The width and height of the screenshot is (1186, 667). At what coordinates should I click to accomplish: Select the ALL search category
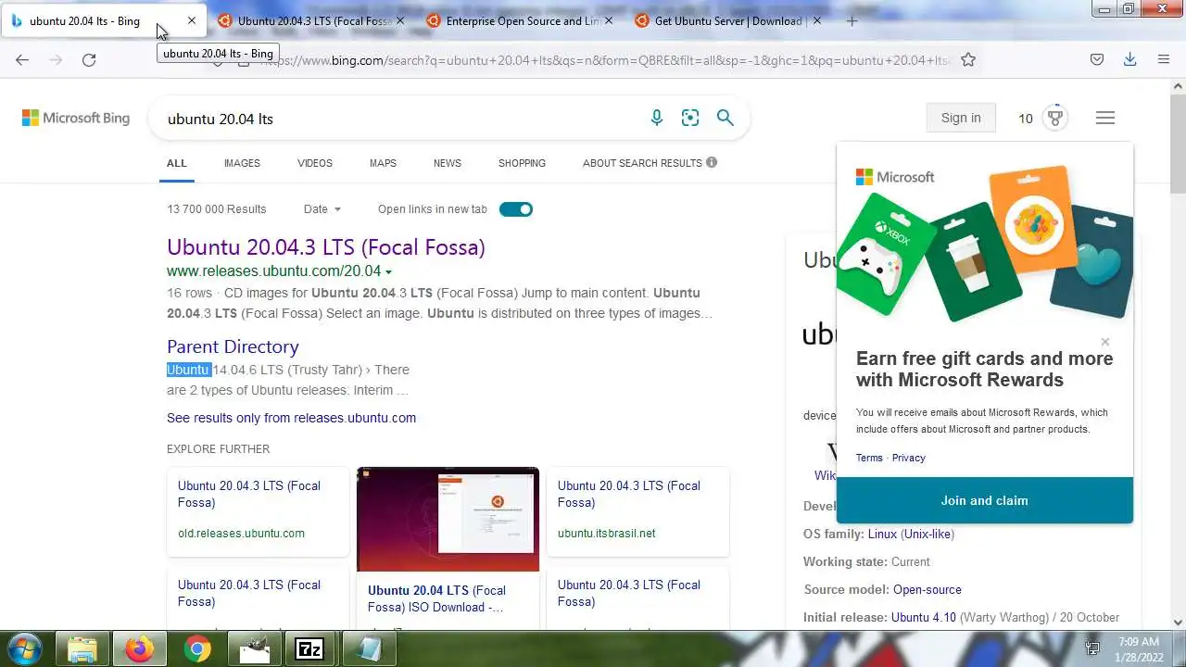(x=177, y=163)
